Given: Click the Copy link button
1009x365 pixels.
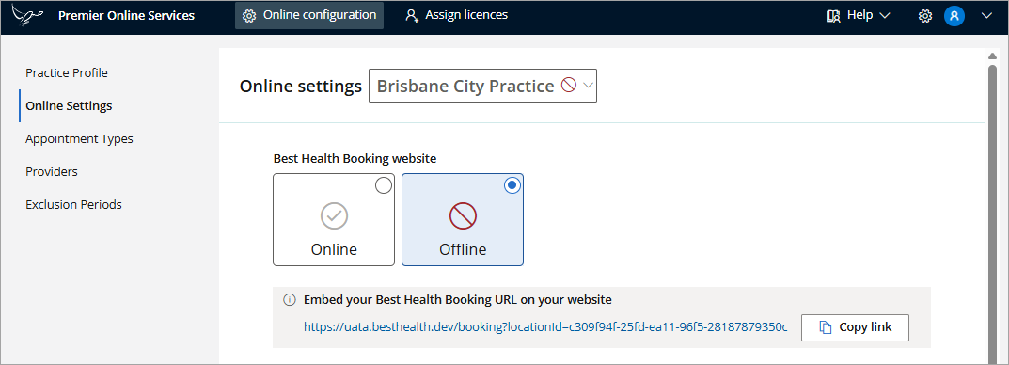Looking at the screenshot, I should coord(855,327).
